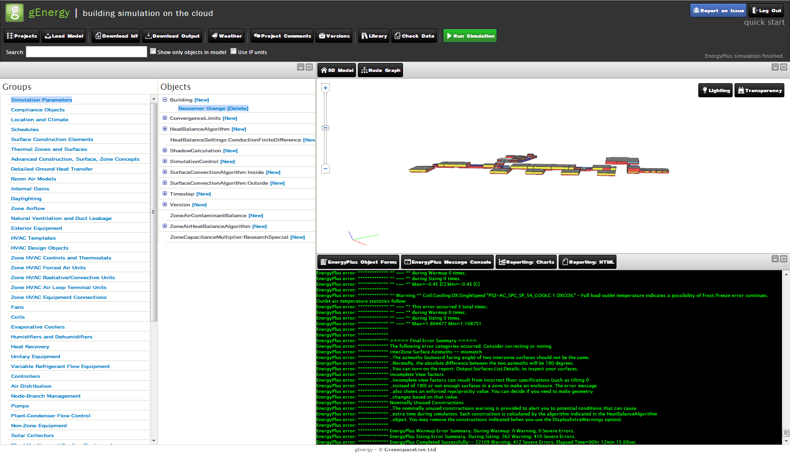Expand HeatBalanceAlgorithm node

pos(165,129)
